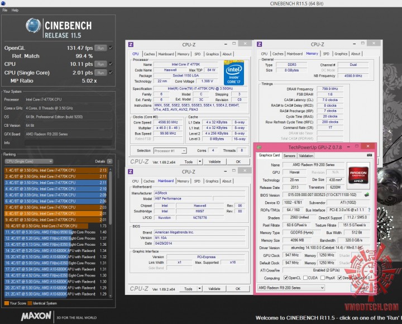Image resolution: width=402 pixels, height=324 pixels.
Task: Click Validate in CPU-Z Mainboard window
Action: coord(214,289)
